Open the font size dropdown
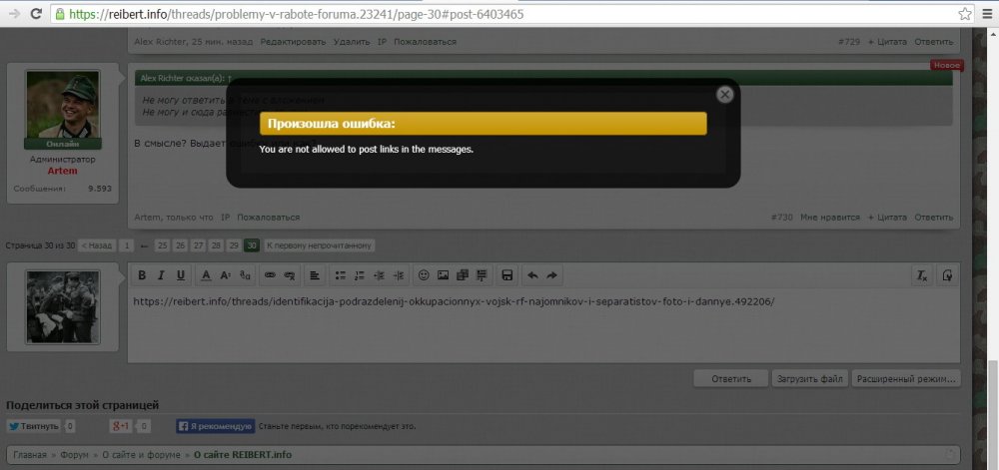The image size is (999, 470). click(226, 275)
